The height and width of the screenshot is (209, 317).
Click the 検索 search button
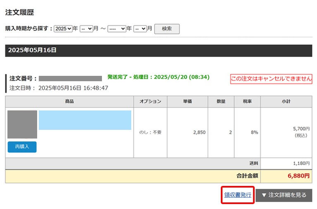pos(167,29)
